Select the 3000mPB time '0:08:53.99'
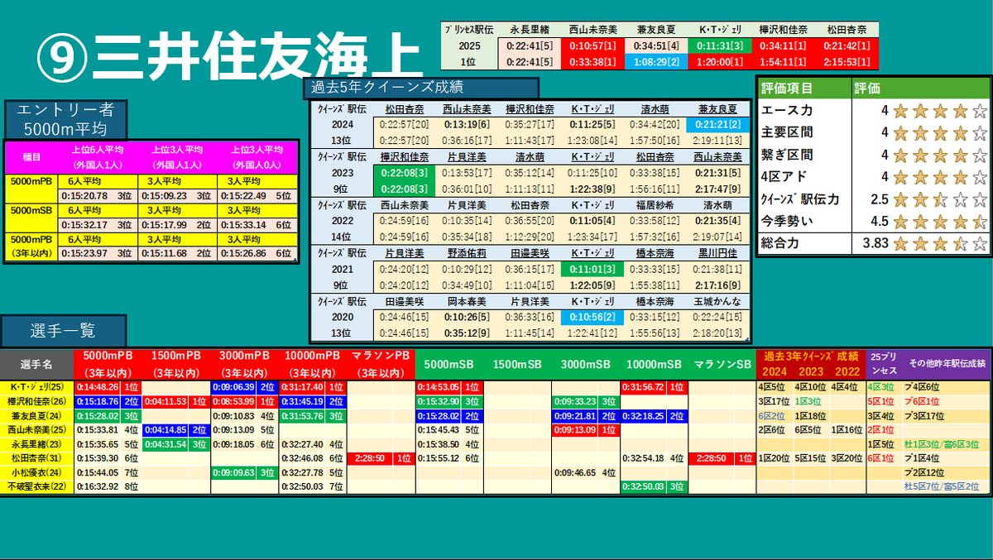This screenshot has width=993, height=560. pyautogui.click(x=234, y=401)
